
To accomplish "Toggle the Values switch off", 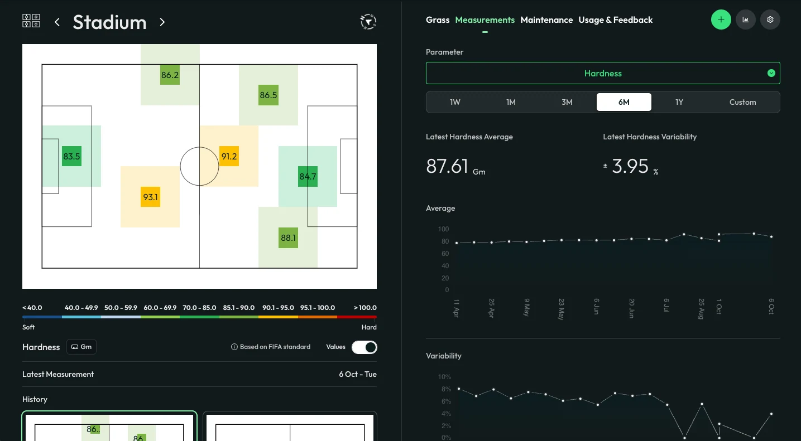I will tap(364, 347).
